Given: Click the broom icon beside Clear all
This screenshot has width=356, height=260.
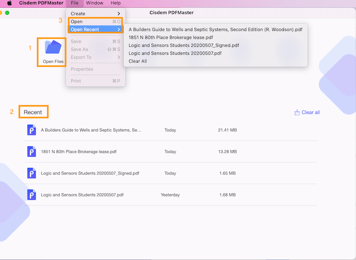Looking at the screenshot, I should pos(297,112).
